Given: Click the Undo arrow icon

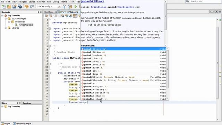Looking at the screenshot, I should click(x=26, y=7).
